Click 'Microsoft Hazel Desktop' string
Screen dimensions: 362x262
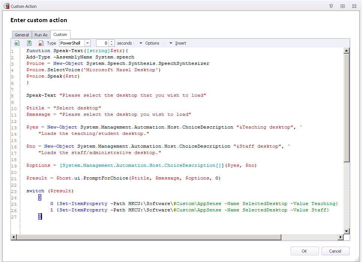(122, 70)
